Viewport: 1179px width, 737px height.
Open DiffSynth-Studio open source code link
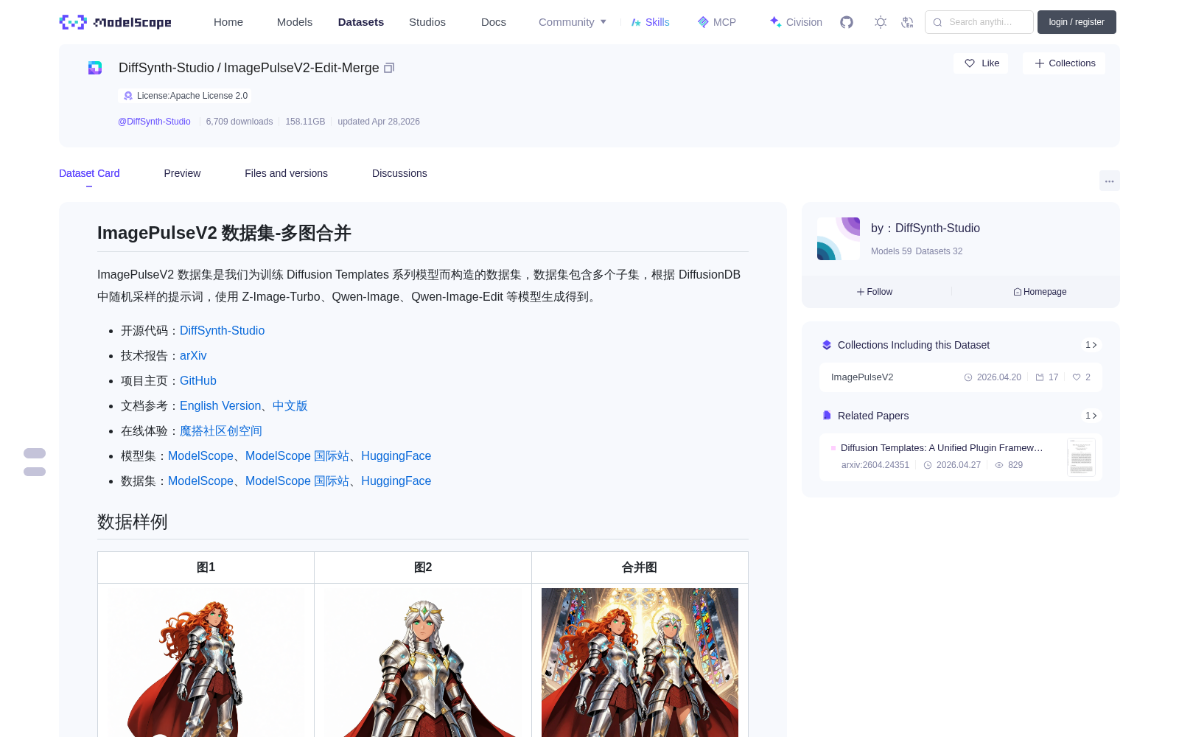pyautogui.click(x=222, y=331)
